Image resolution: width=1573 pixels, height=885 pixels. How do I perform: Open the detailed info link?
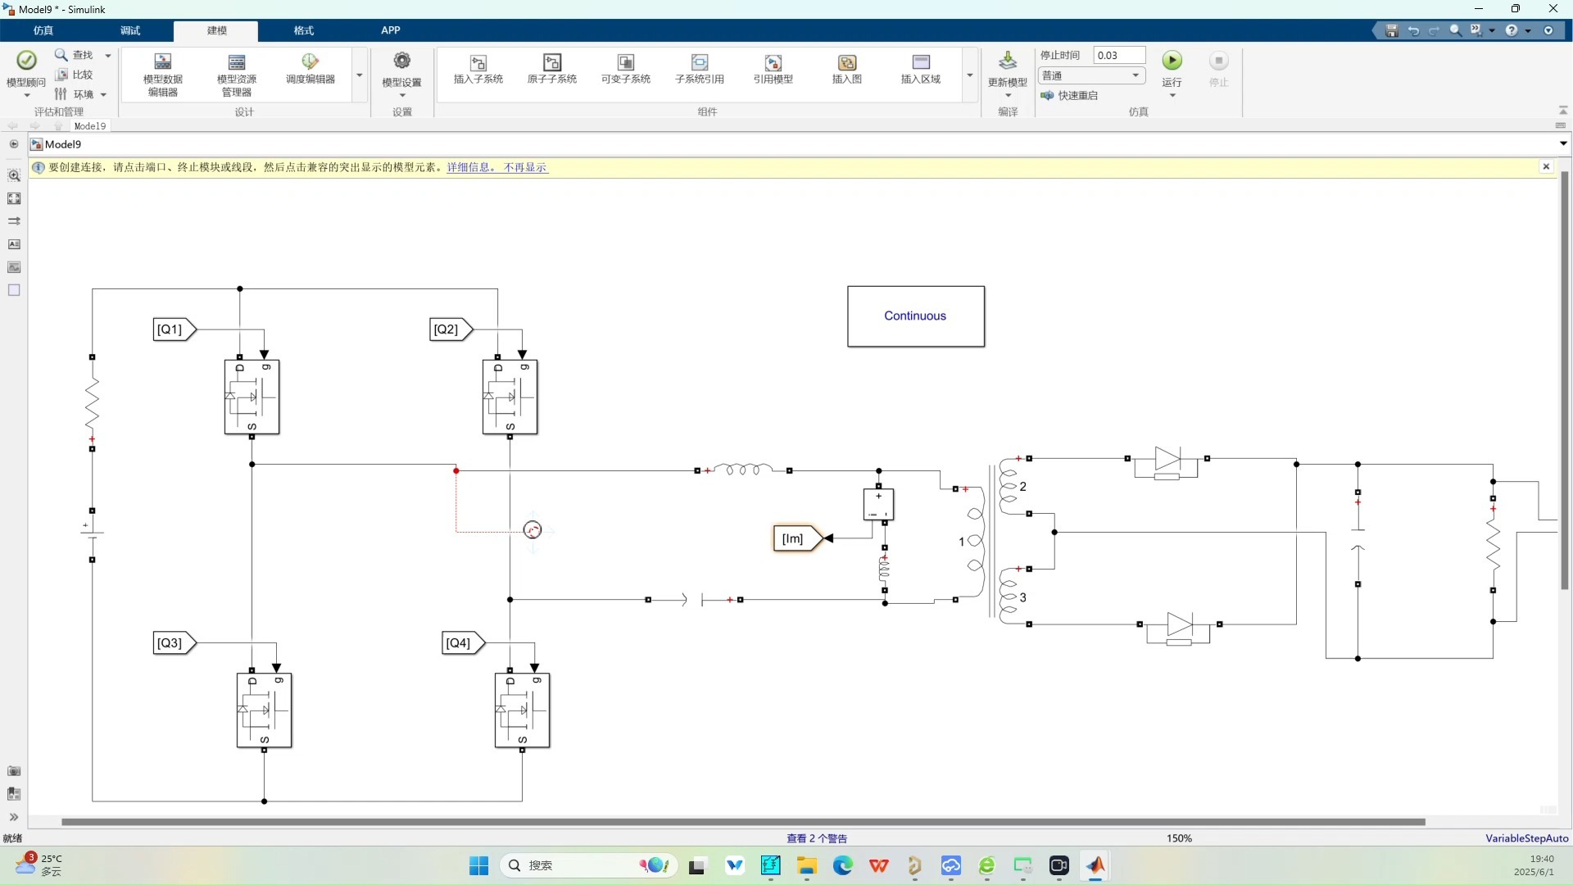[x=469, y=167]
